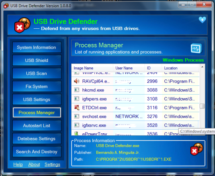Click the process list scroll up arrow
The height and width of the screenshot is (176, 215).
202,67
